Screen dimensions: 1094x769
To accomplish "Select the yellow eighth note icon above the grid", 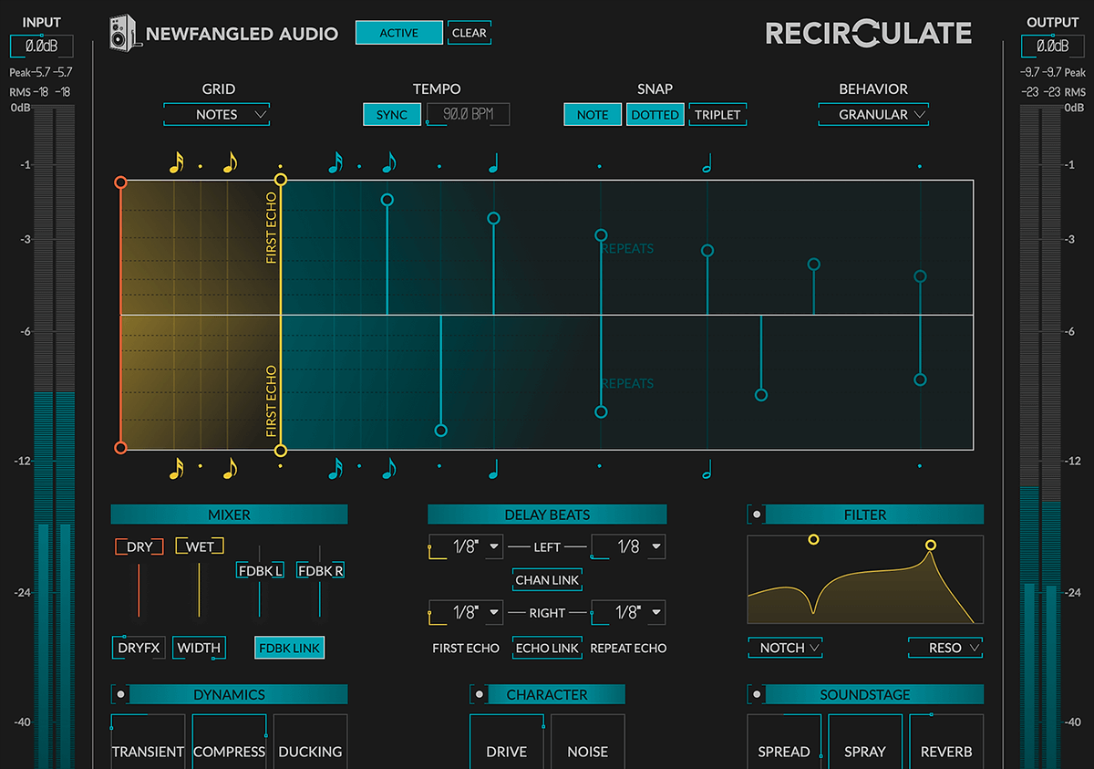I will tap(230, 161).
